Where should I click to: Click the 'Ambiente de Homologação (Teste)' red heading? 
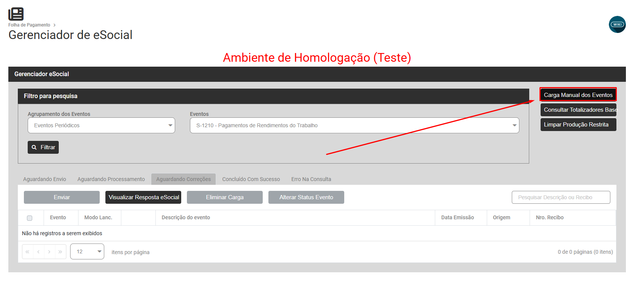click(x=317, y=58)
